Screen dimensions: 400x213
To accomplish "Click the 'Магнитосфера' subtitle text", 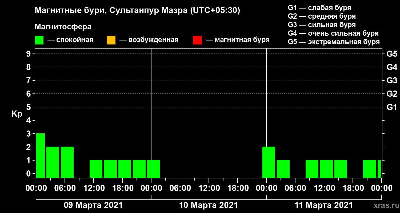I will click(x=63, y=27).
